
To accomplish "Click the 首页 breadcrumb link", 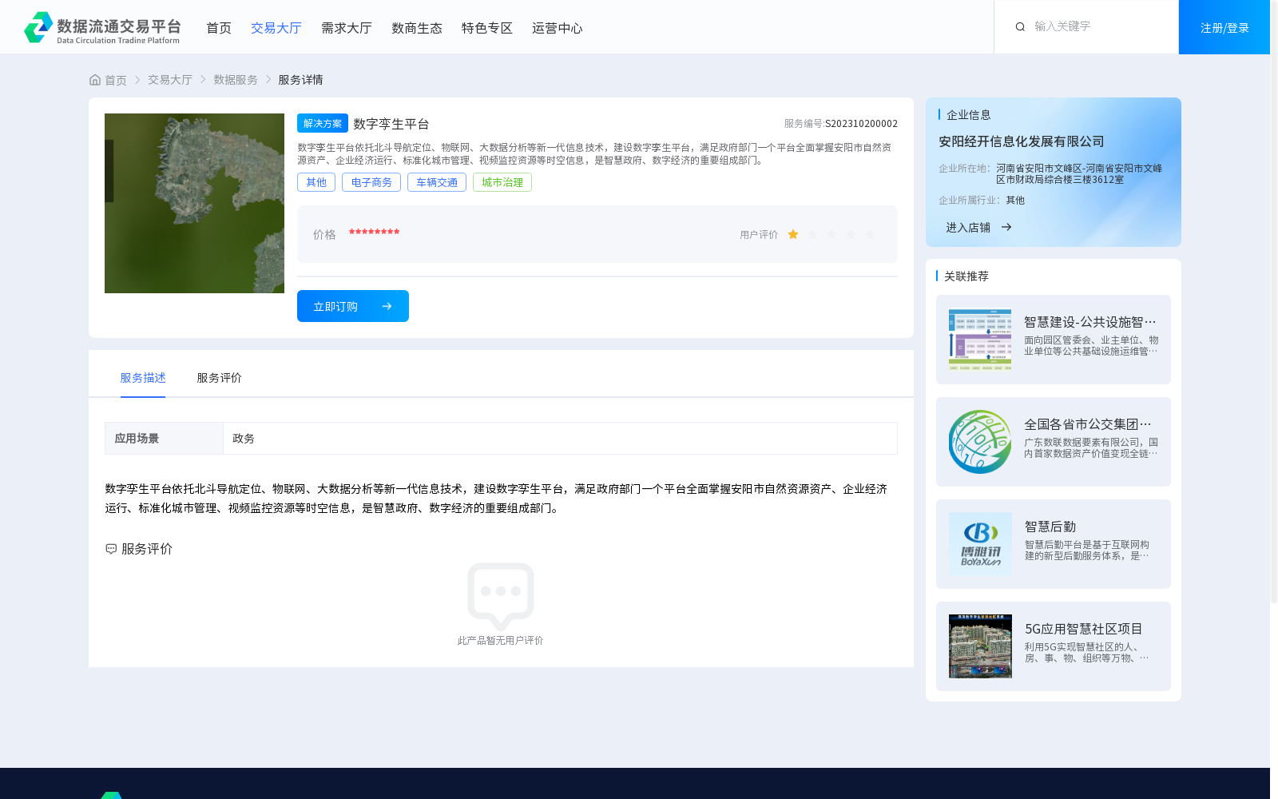I will [116, 80].
